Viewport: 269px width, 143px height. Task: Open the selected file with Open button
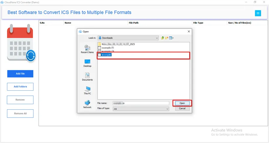coord(182,103)
